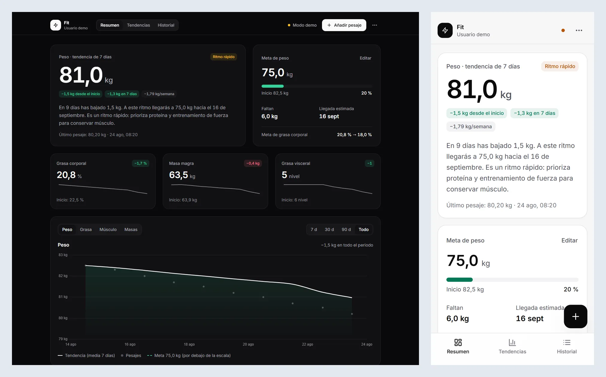Click Editar in mobile Meta de peso card
Viewport: 606px width, 377px height.
tap(569, 241)
